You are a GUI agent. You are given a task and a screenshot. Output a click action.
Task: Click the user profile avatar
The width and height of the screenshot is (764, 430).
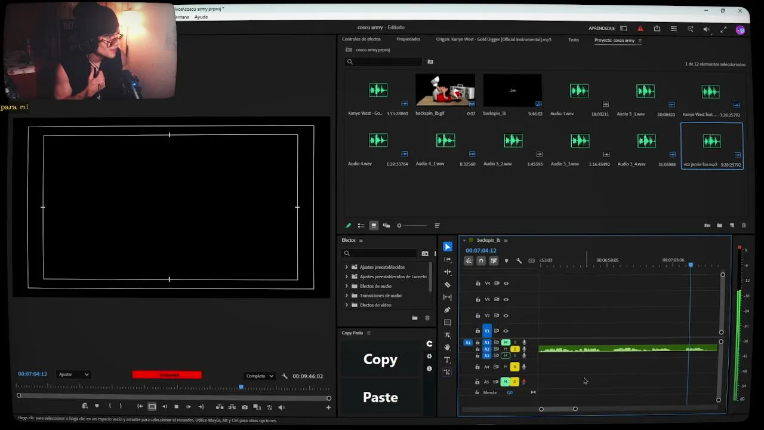click(741, 29)
